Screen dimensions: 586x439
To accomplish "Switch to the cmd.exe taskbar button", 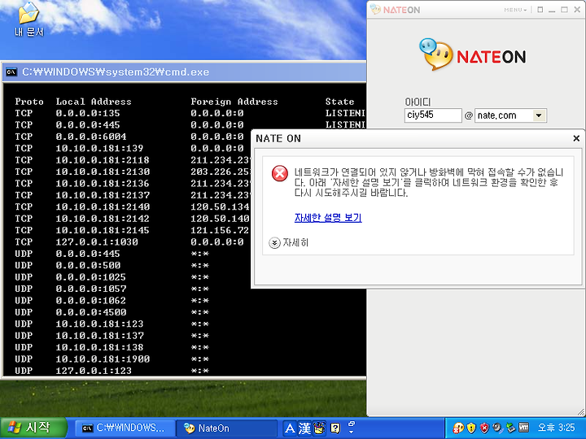I will pos(125,428).
